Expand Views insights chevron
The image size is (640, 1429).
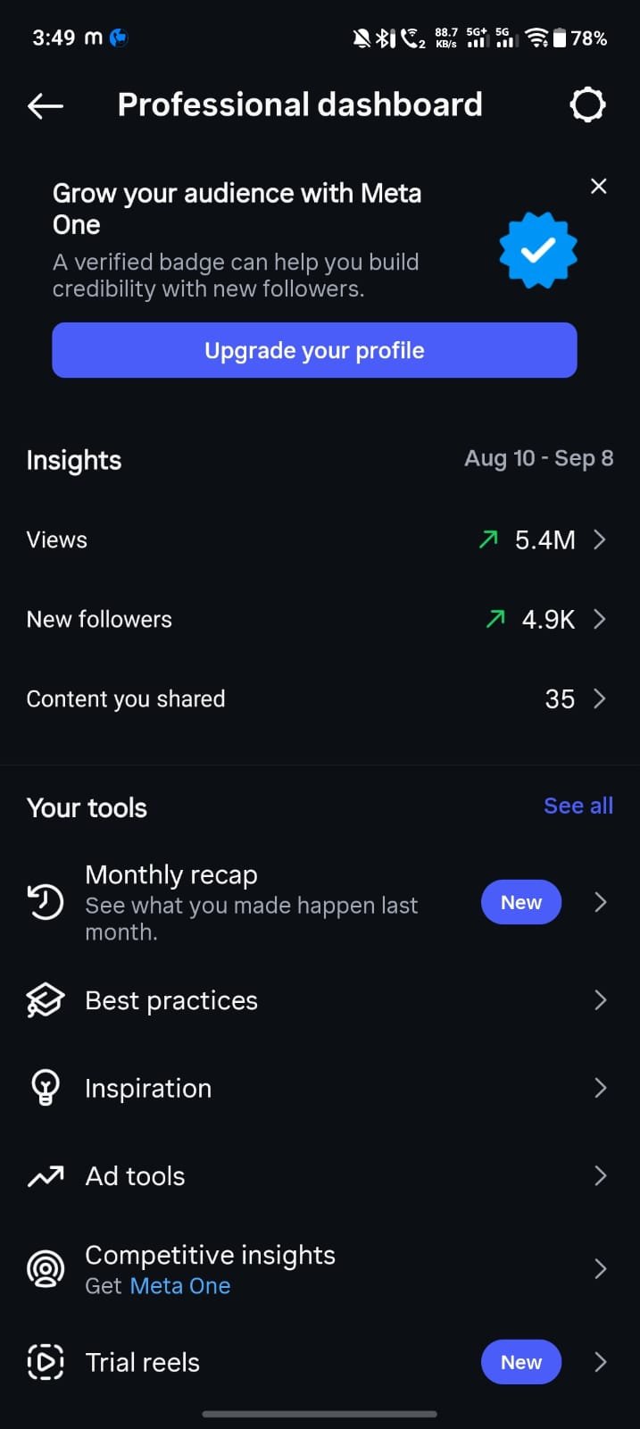(600, 539)
